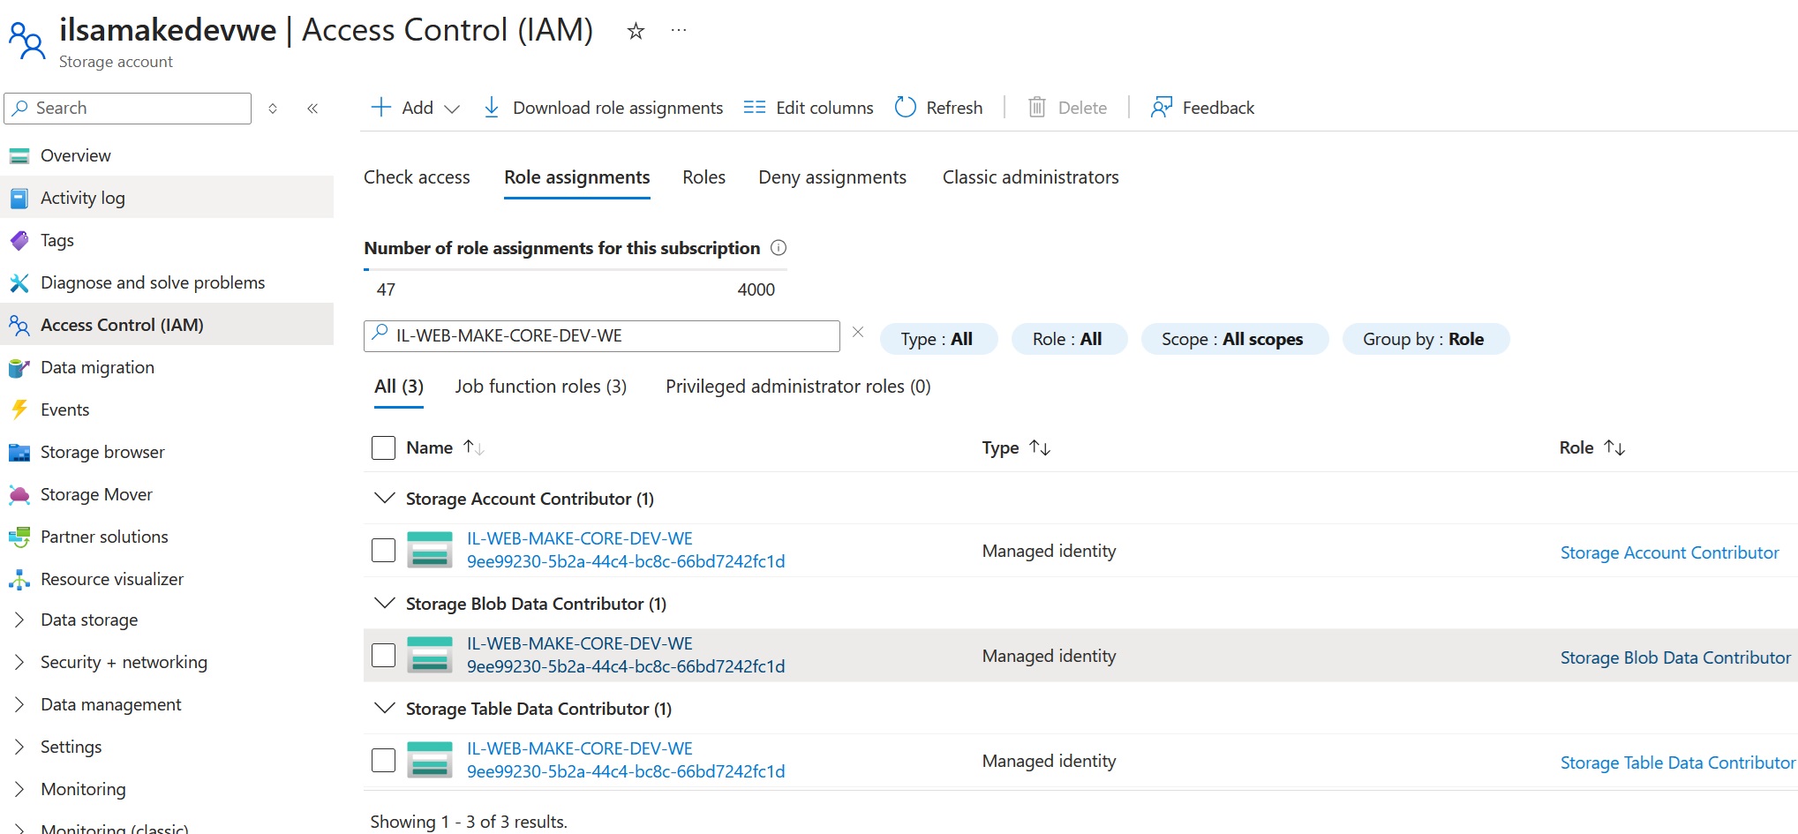1798x834 pixels.
Task: Collapse the sidebar with double chevron
Action: pyautogui.click(x=312, y=109)
